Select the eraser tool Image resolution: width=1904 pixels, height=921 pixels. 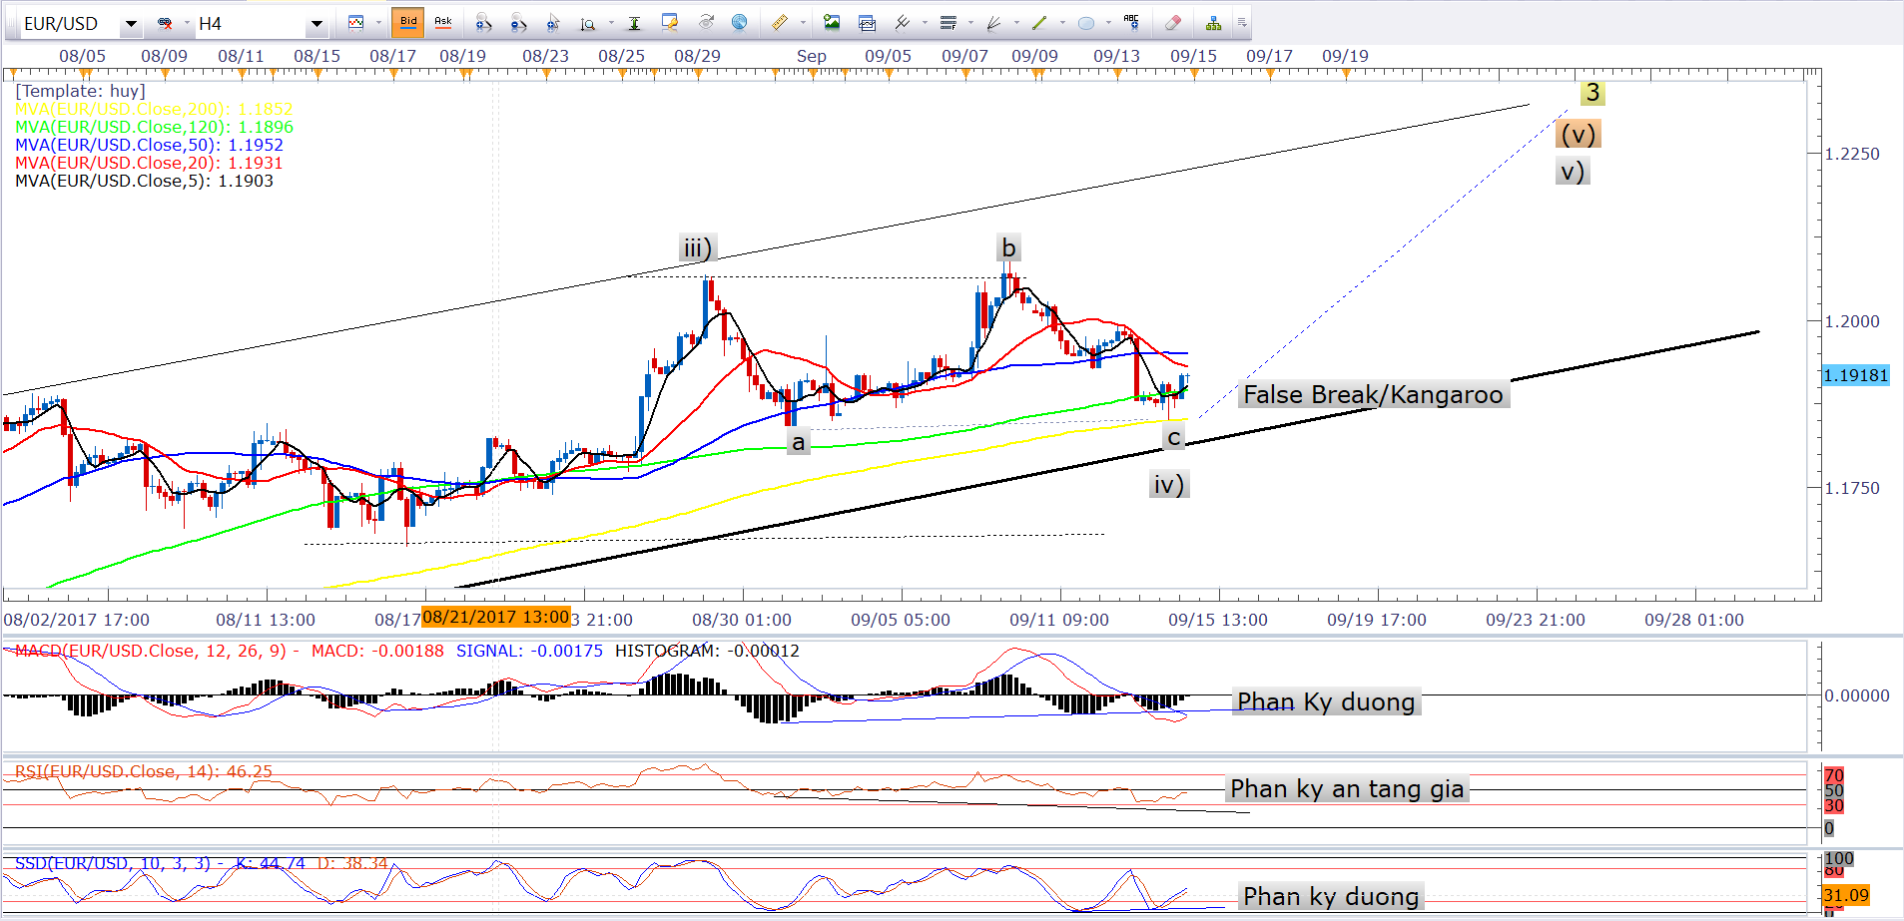pos(1173,23)
